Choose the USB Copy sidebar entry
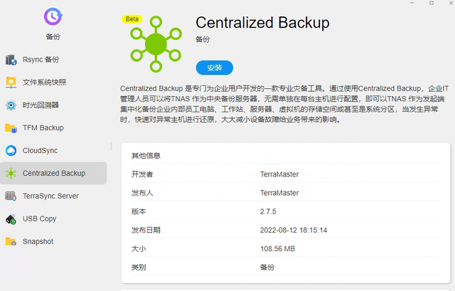Viewport: 455px width, 291px height. pyautogui.click(x=53, y=218)
